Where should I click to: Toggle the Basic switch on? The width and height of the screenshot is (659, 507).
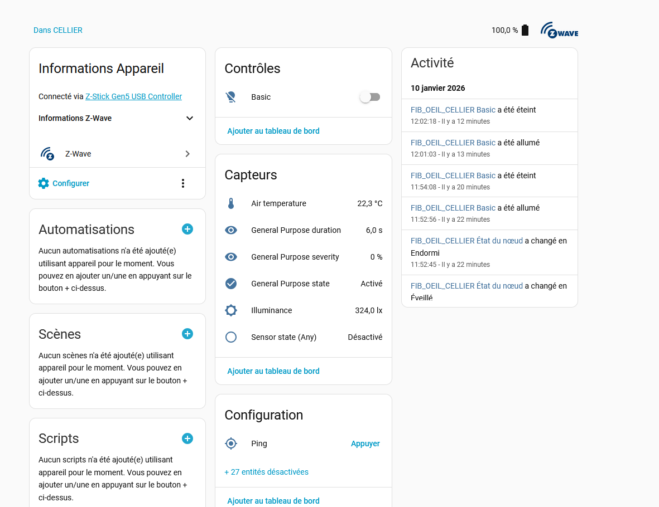tap(369, 97)
